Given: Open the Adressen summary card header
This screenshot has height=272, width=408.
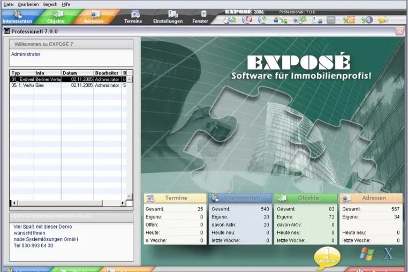Looking at the screenshot, I should click(371, 198).
